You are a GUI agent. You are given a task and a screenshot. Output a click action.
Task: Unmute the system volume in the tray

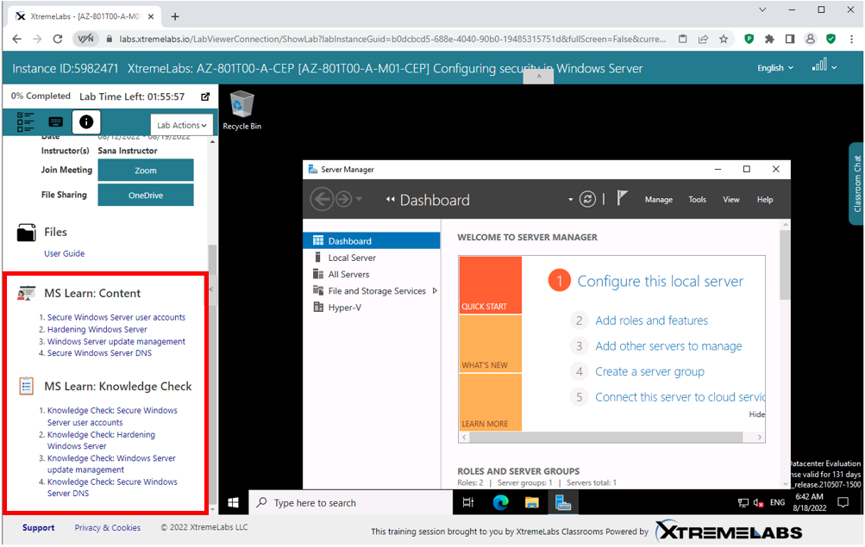[759, 502]
